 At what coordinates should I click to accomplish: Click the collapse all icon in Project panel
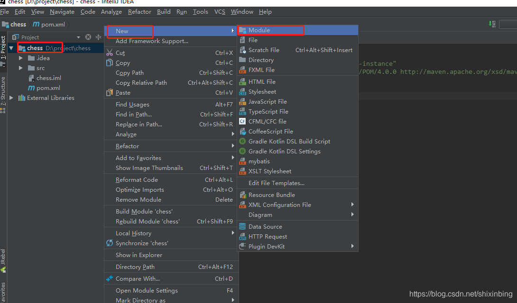(x=98, y=37)
